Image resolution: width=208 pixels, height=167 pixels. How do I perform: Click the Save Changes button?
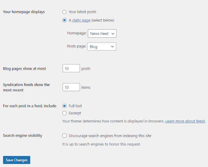pos(17,160)
